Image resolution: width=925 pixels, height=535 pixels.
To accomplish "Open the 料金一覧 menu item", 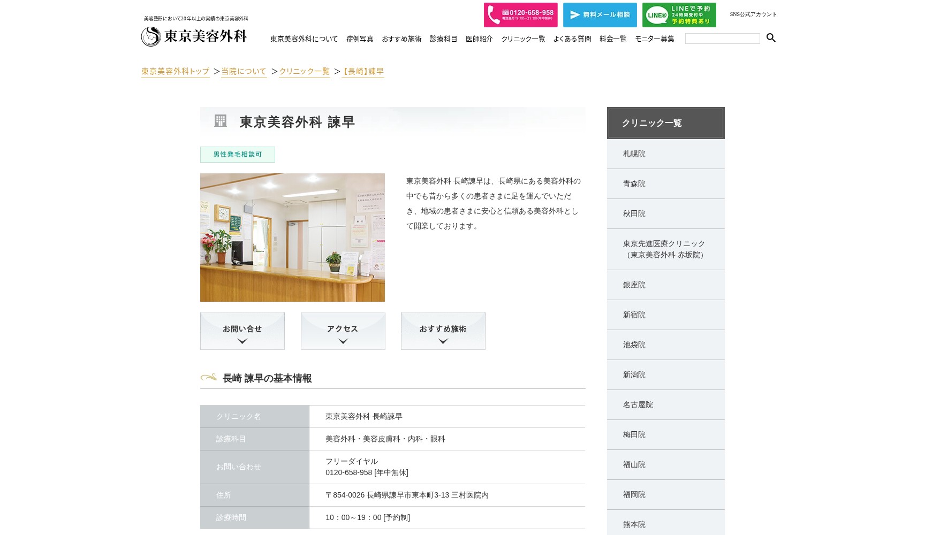I will 613,39.
